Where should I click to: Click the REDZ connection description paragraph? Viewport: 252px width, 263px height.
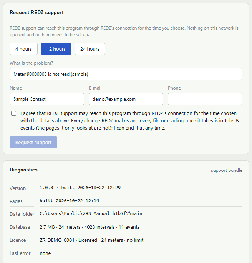[x=124, y=31]
